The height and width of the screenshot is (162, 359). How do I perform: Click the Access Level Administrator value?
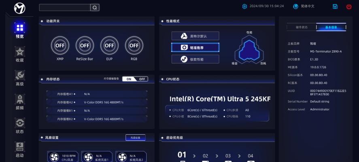320,109
